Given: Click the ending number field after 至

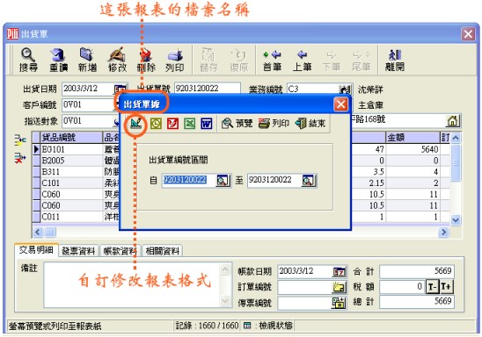Looking at the screenshot, I should point(274,180).
